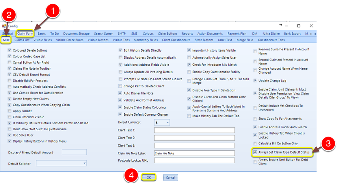
Task: Click the Client Text 2 field
Action: [x=194, y=138]
